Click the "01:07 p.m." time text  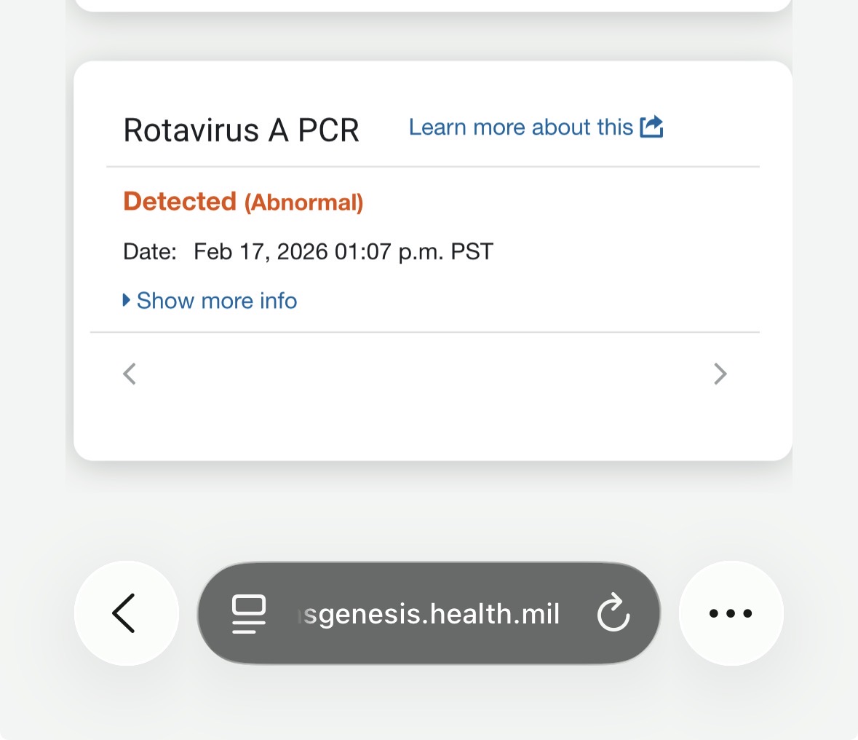389,252
